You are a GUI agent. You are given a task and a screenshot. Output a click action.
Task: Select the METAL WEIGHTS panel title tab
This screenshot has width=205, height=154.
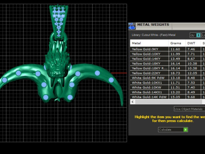click(x=153, y=24)
